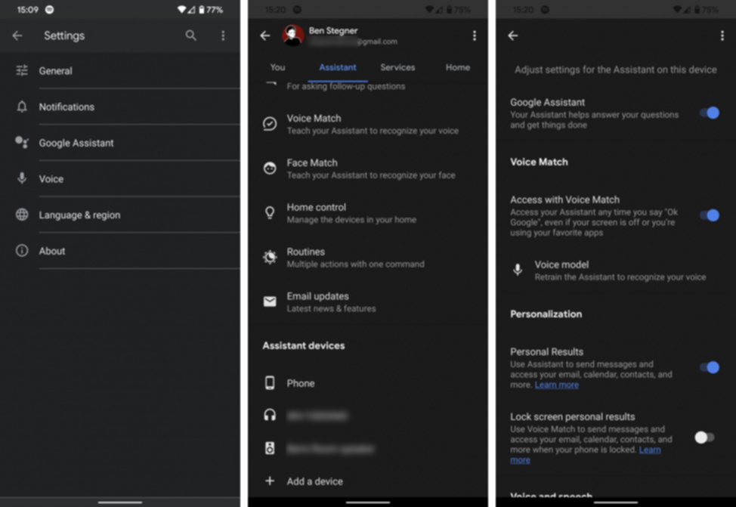Switch to the Services tab
Viewport: 736px width, 507px height.
click(397, 67)
